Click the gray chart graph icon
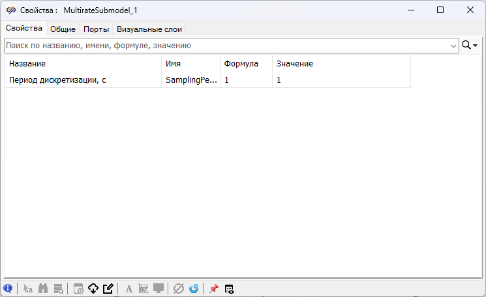The height and width of the screenshot is (297, 486). coord(144,289)
